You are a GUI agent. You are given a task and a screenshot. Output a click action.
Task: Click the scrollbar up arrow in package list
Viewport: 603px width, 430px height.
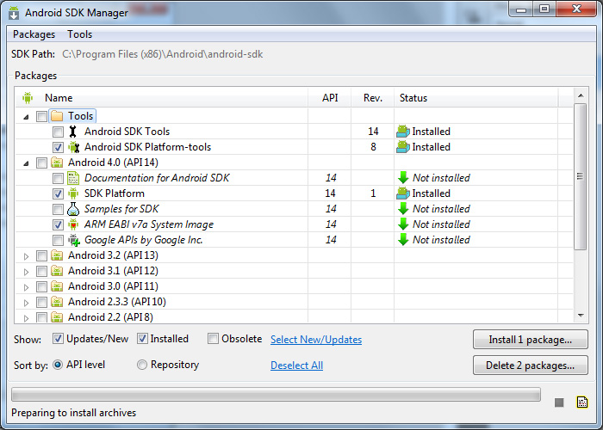click(581, 95)
